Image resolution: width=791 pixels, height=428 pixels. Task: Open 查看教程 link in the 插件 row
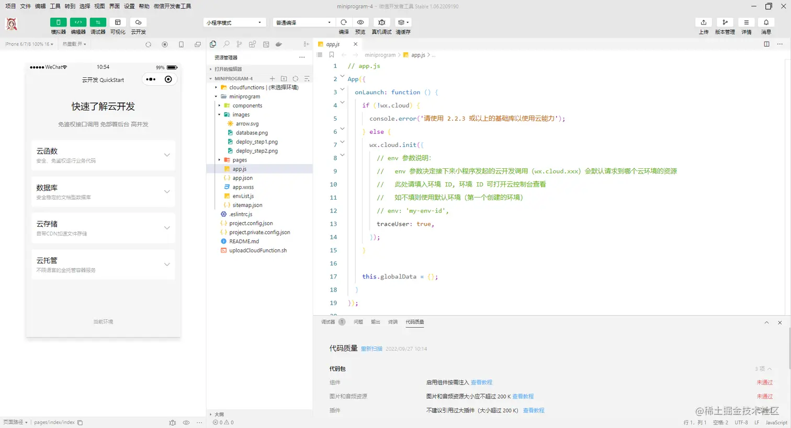pyautogui.click(x=534, y=411)
